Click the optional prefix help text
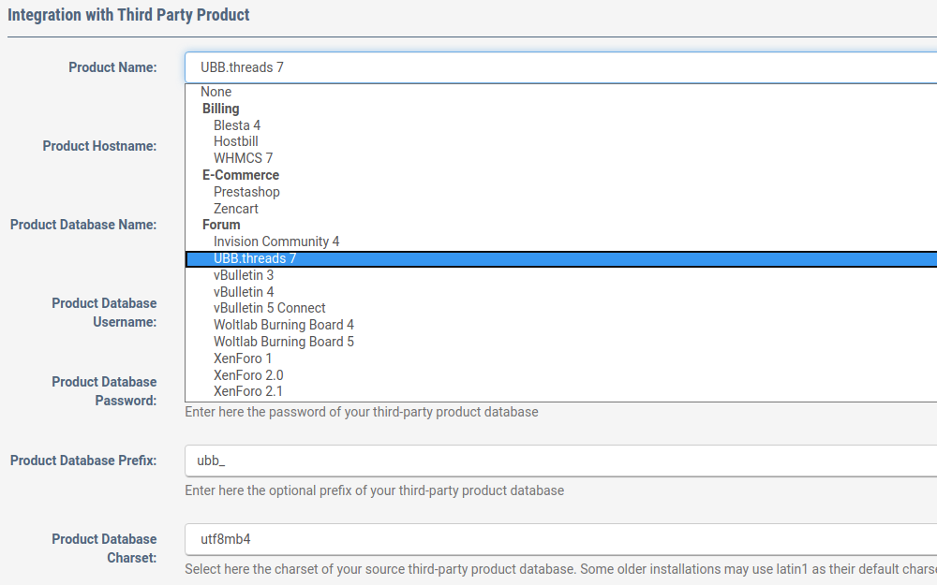The image size is (937, 585). (374, 490)
